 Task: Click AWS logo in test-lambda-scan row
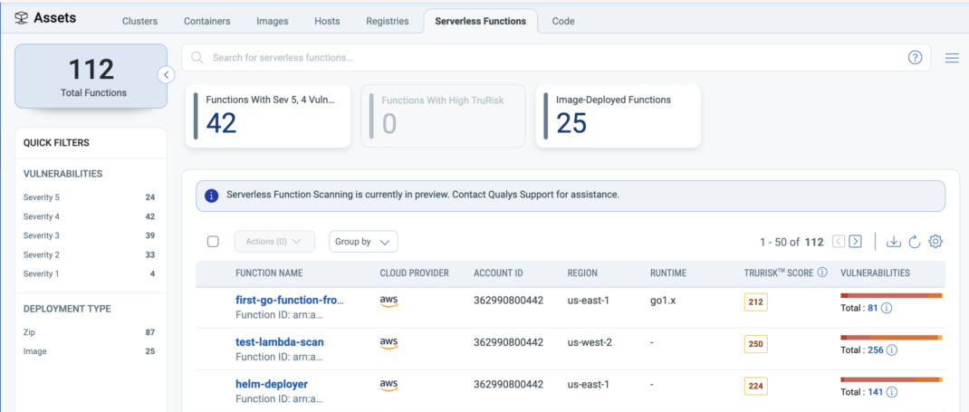[389, 343]
